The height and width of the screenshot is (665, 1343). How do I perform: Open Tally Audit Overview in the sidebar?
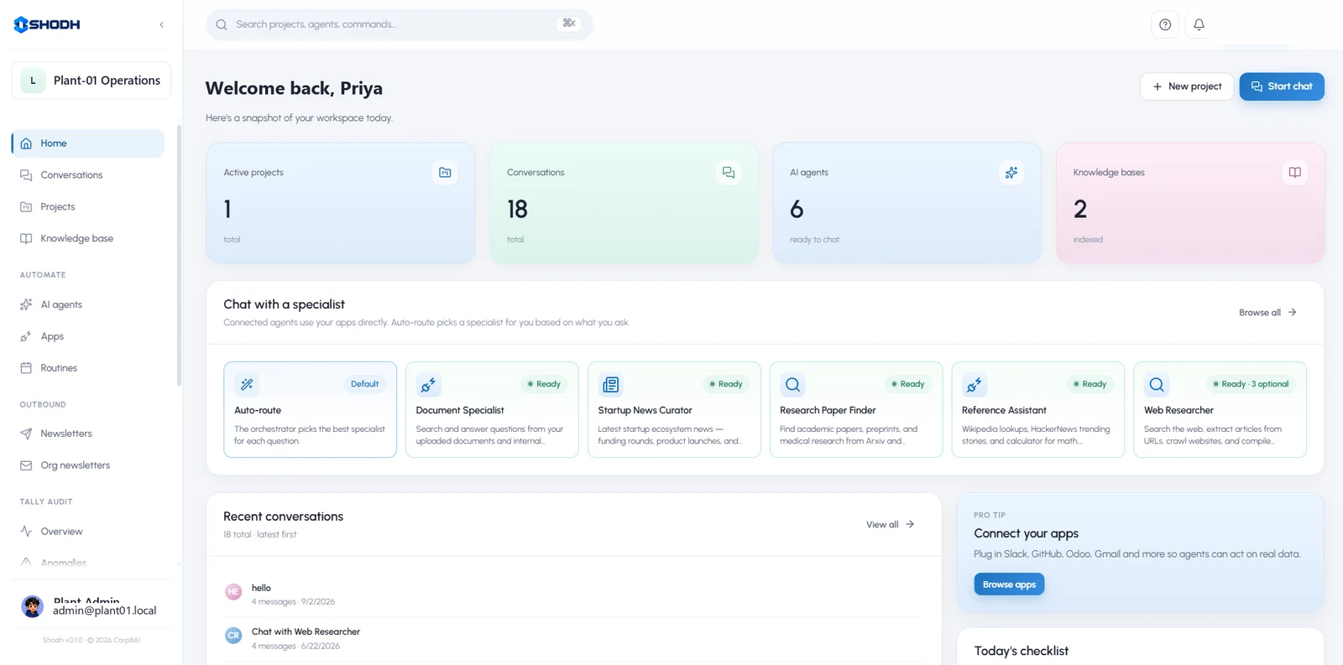pyautogui.click(x=88, y=532)
